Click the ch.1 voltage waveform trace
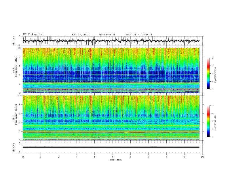 pos(111,41)
